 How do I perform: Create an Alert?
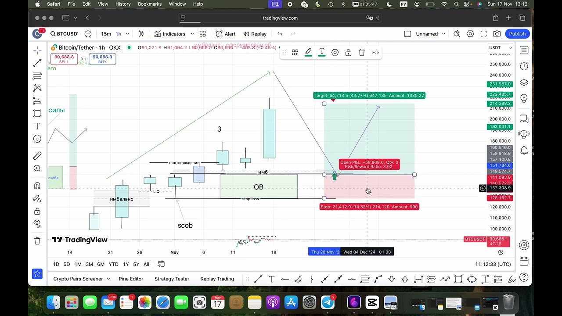pyautogui.click(x=226, y=34)
